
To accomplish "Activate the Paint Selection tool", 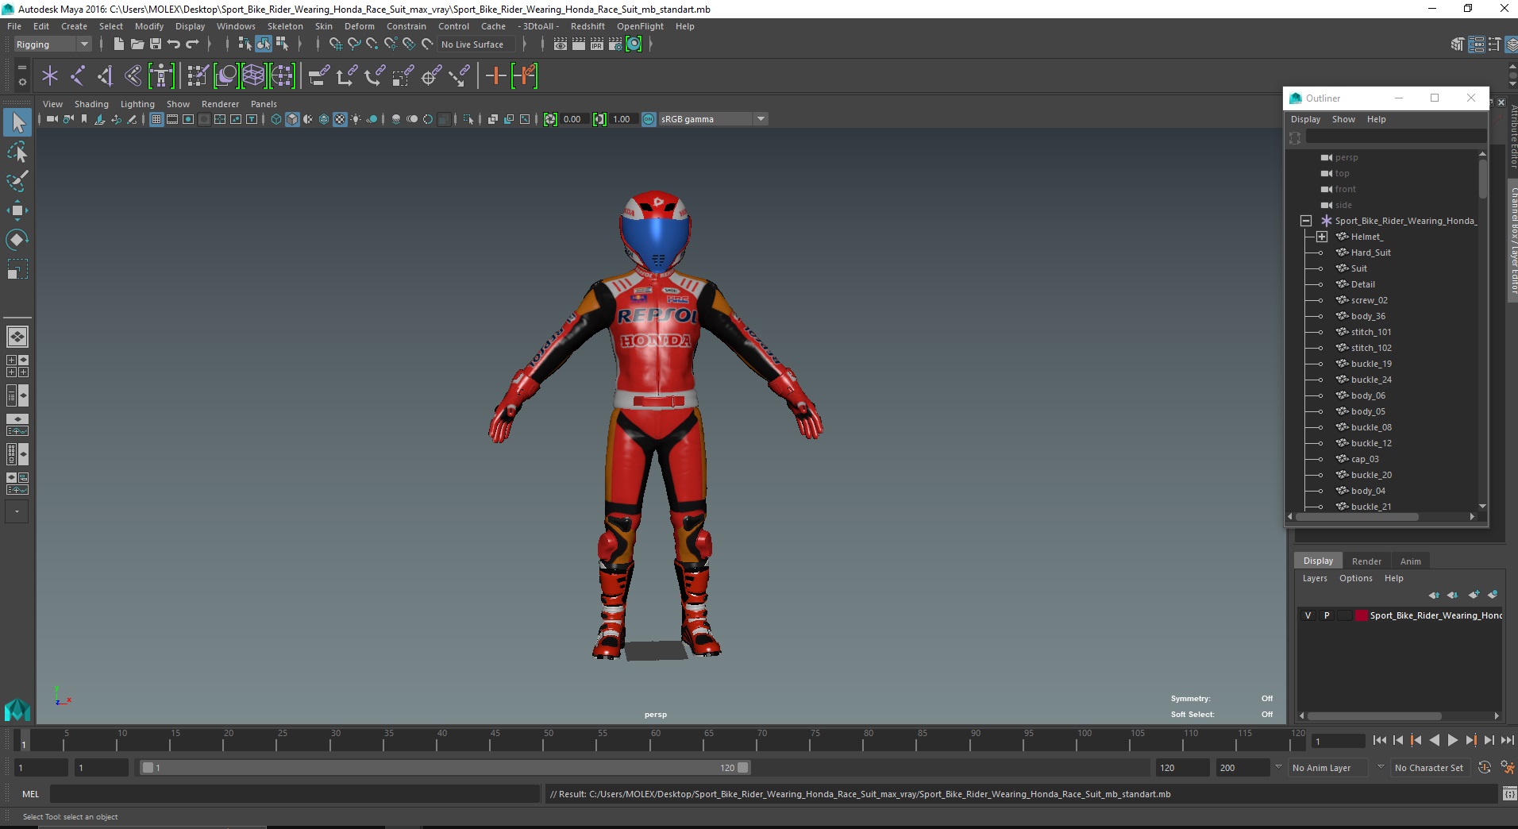I will coord(17,181).
